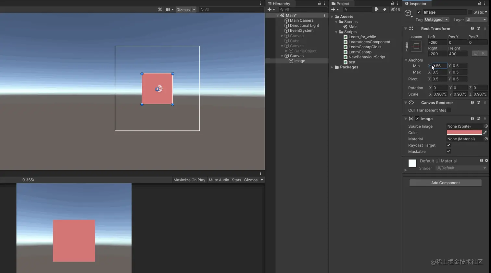The width and height of the screenshot is (491, 273).
Task: Collapse the Scripts folder in Project
Action: point(336,32)
